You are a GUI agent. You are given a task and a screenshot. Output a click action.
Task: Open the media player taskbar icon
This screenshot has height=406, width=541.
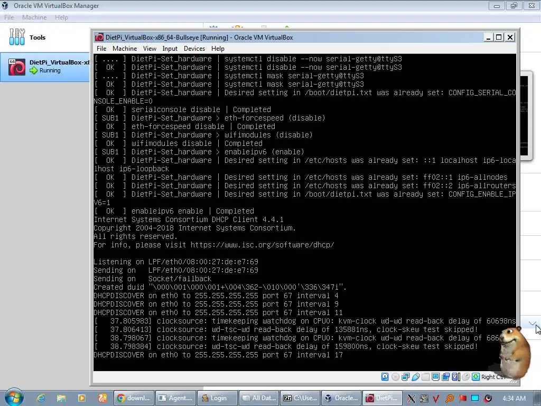coord(82,398)
